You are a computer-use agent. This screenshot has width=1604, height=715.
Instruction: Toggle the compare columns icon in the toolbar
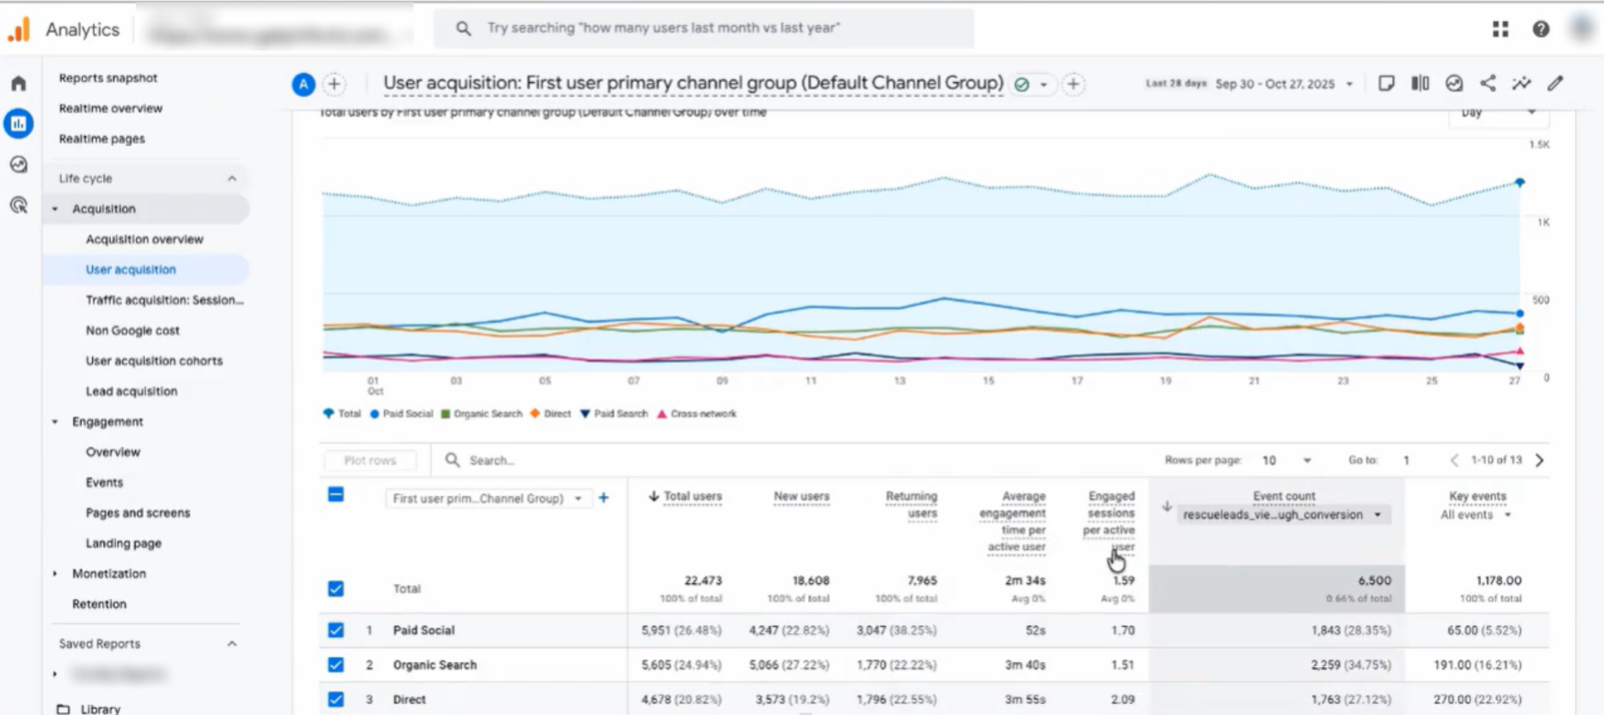(x=1420, y=84)
